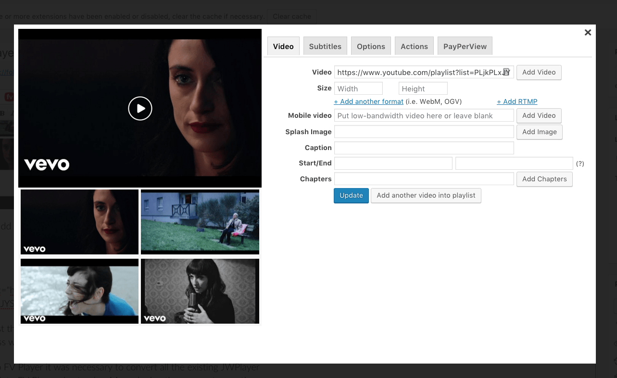
Task: Open the Options tab
Action: [371, 46]
